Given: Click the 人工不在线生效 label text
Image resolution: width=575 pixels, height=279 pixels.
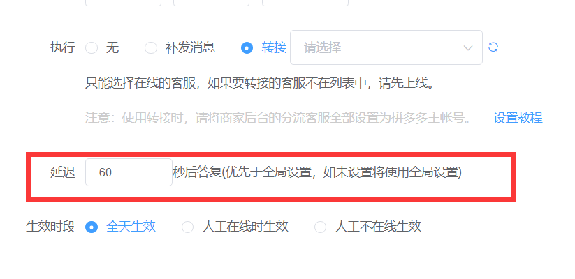Looking at the screenshot, I should coord(378,227).
